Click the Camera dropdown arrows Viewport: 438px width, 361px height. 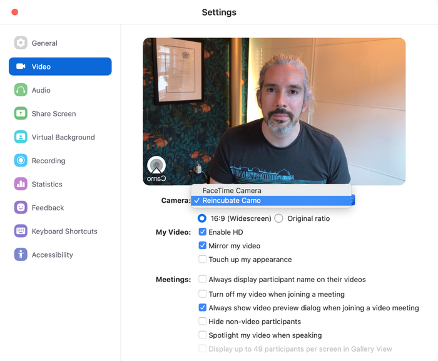click(x=353, y=200)
